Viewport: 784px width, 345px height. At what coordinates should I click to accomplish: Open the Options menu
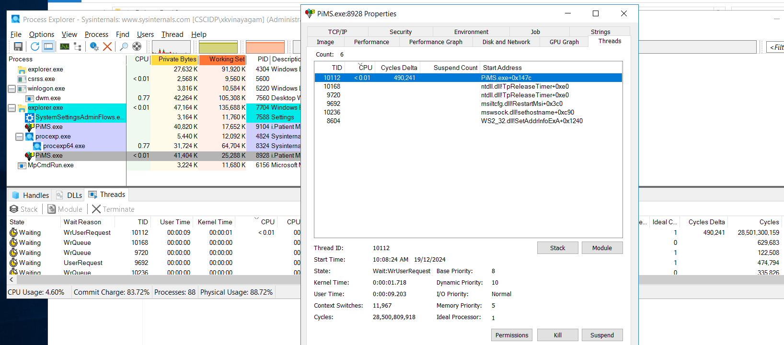42,34
